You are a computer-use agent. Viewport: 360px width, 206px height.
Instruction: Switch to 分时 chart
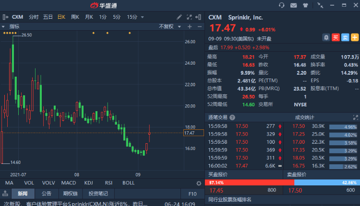pos(34,17)
